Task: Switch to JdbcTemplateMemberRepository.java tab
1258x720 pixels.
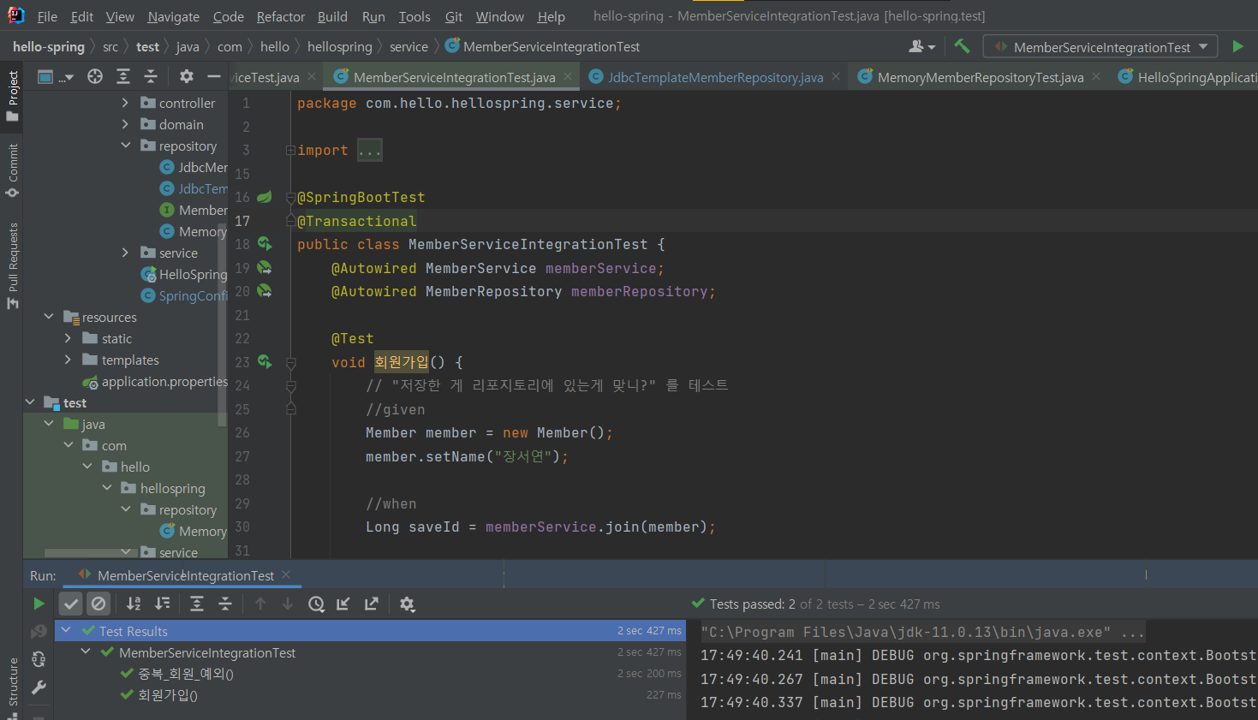Action: point(714,77)
